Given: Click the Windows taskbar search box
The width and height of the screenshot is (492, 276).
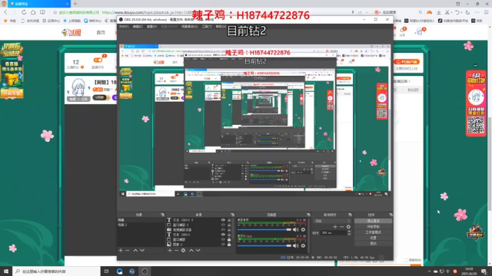Looking at the screenshot, I should [x=56, y=271].
